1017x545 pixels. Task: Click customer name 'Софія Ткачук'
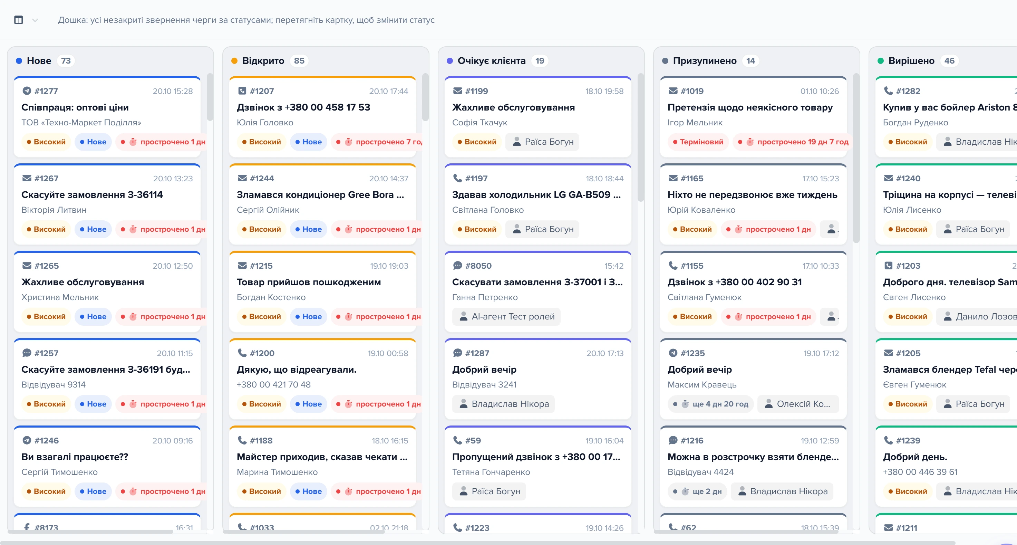(480, 122)
